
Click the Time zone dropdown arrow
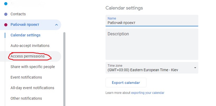(195, 68)
